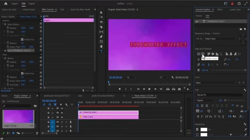Switch to the Export workspace tab

pyautogui.click(x=32, y=3)
